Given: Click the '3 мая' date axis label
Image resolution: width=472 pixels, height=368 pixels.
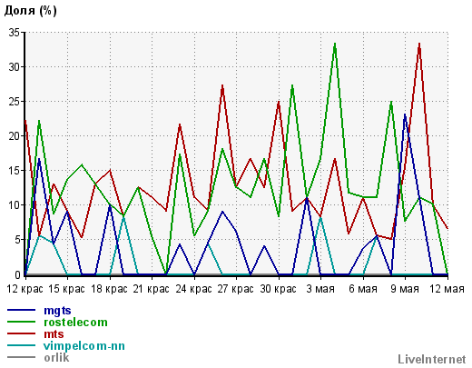Looking at the screenshot, I should [x=320, y=289].
